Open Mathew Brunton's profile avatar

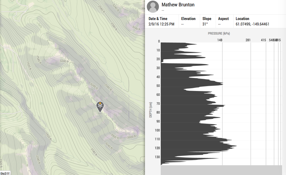[153, 7]
